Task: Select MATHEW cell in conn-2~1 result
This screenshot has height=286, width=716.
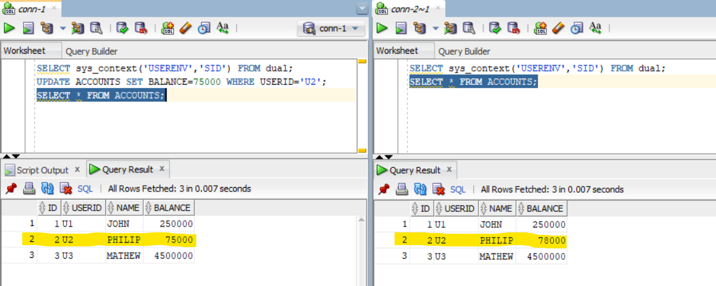Action: (498, 256)
